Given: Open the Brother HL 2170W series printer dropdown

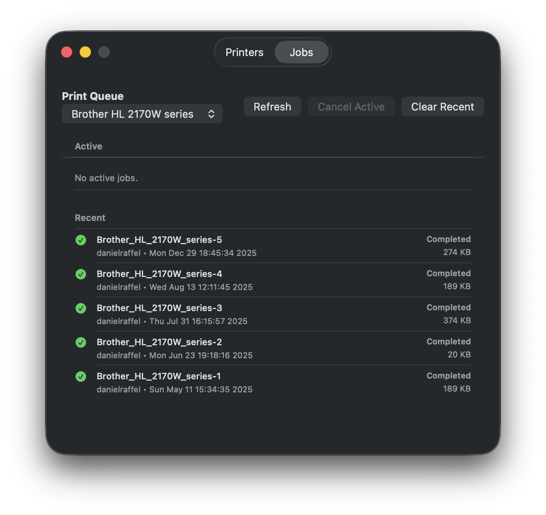Looking at the screenshot, I should pyautogui.click(x=142, y=114).
